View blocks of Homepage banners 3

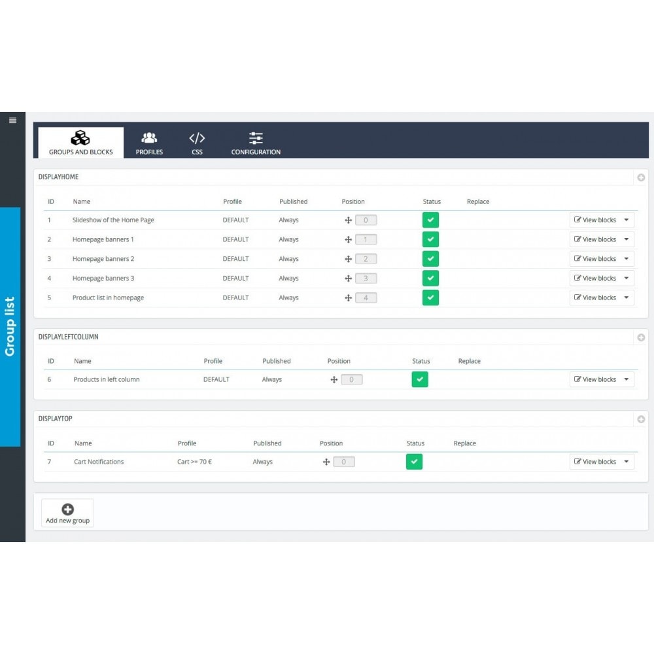[594, 278]
